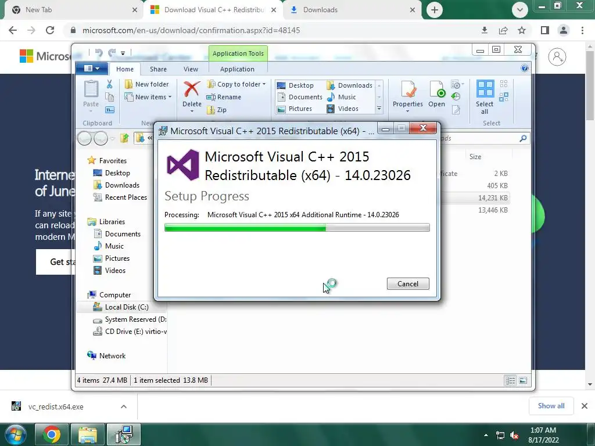Screen dimensions: 595x446
Task: Click the New folder button
Action: click(147, 84)
